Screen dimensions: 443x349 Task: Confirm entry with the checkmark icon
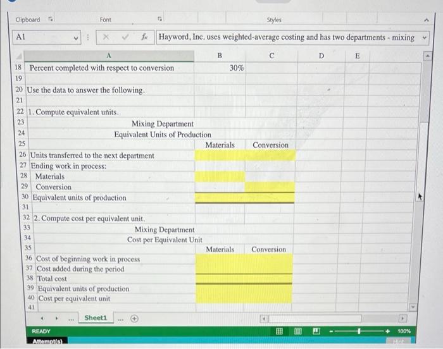point(125,37)
